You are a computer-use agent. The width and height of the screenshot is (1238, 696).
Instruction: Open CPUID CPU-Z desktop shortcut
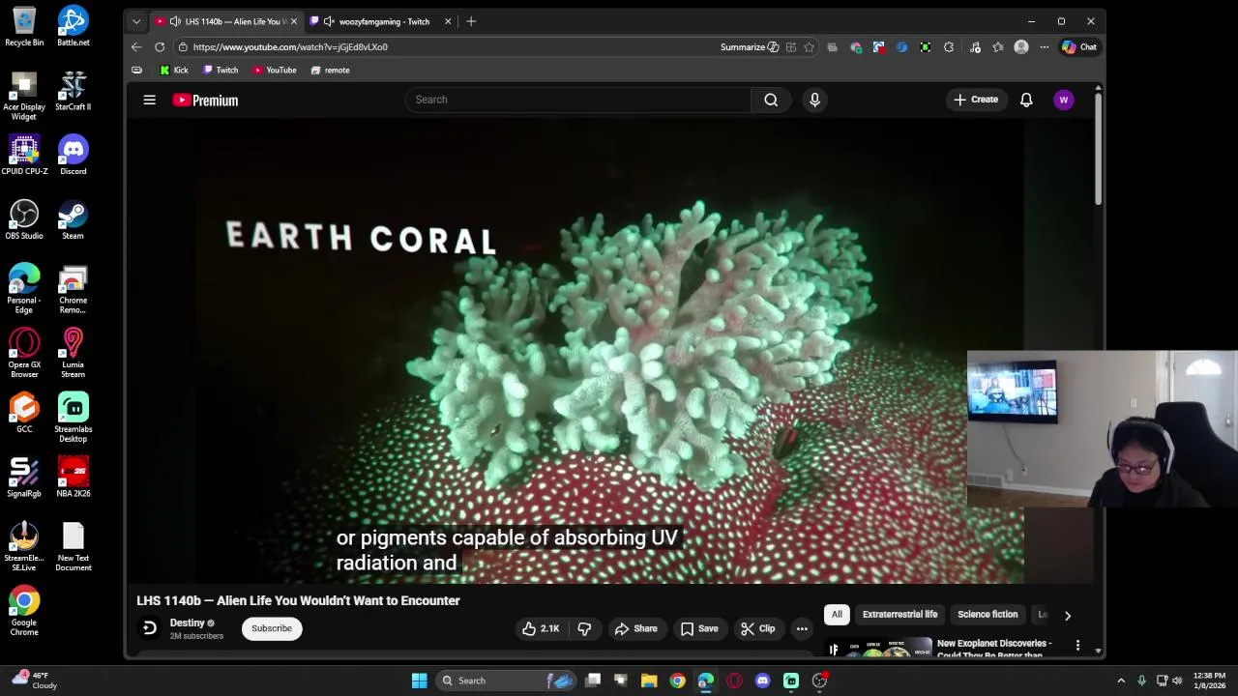click(x=24, y=155)
